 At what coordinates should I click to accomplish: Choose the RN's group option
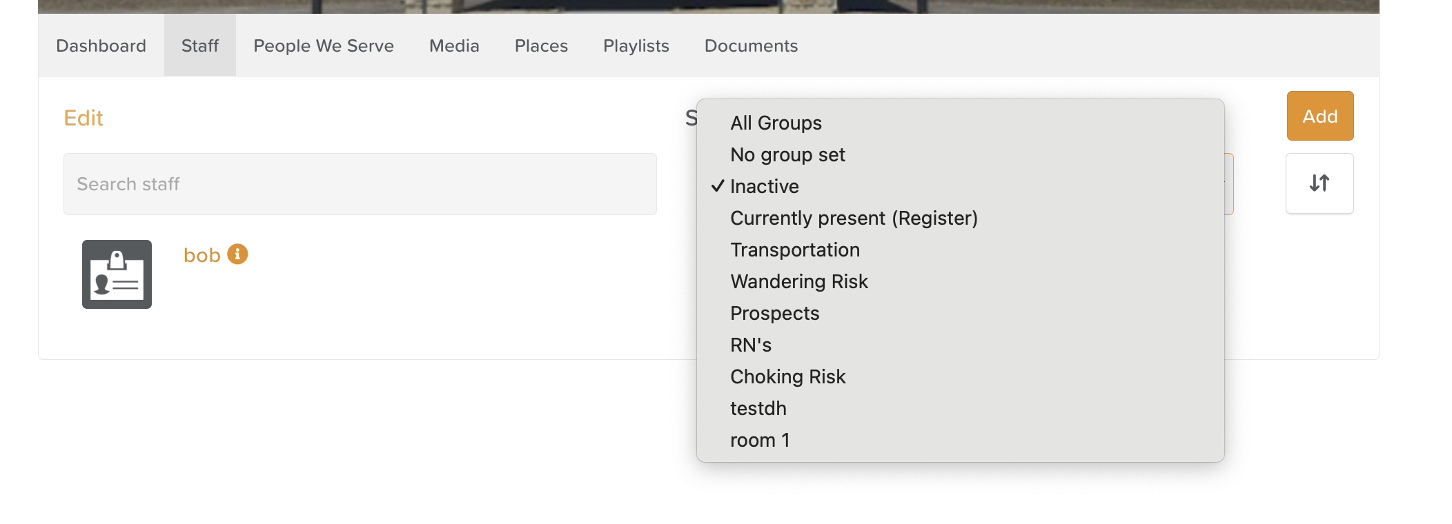(751, 345)
